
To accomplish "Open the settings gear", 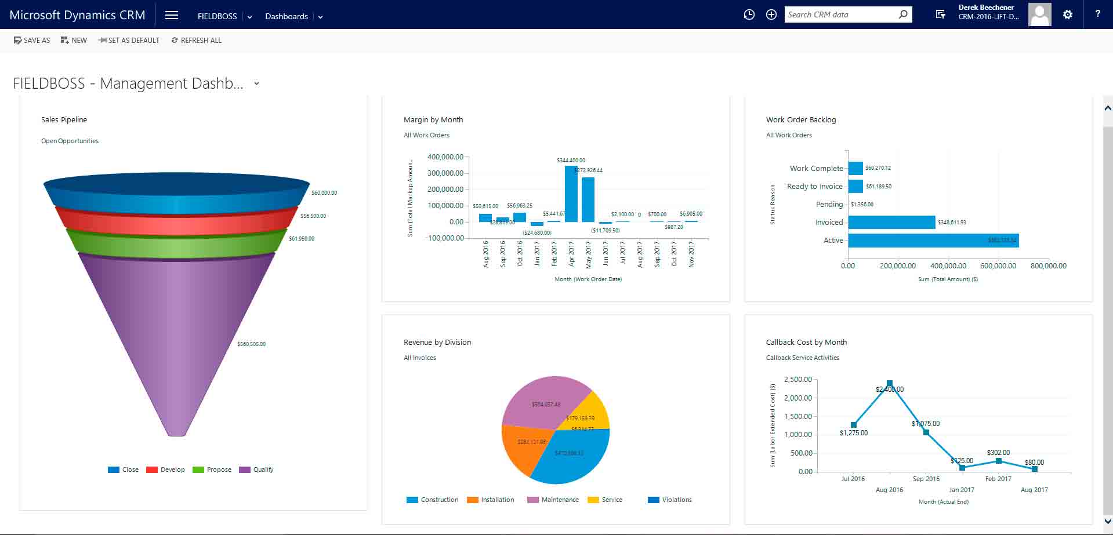I will click(1068, 15).
